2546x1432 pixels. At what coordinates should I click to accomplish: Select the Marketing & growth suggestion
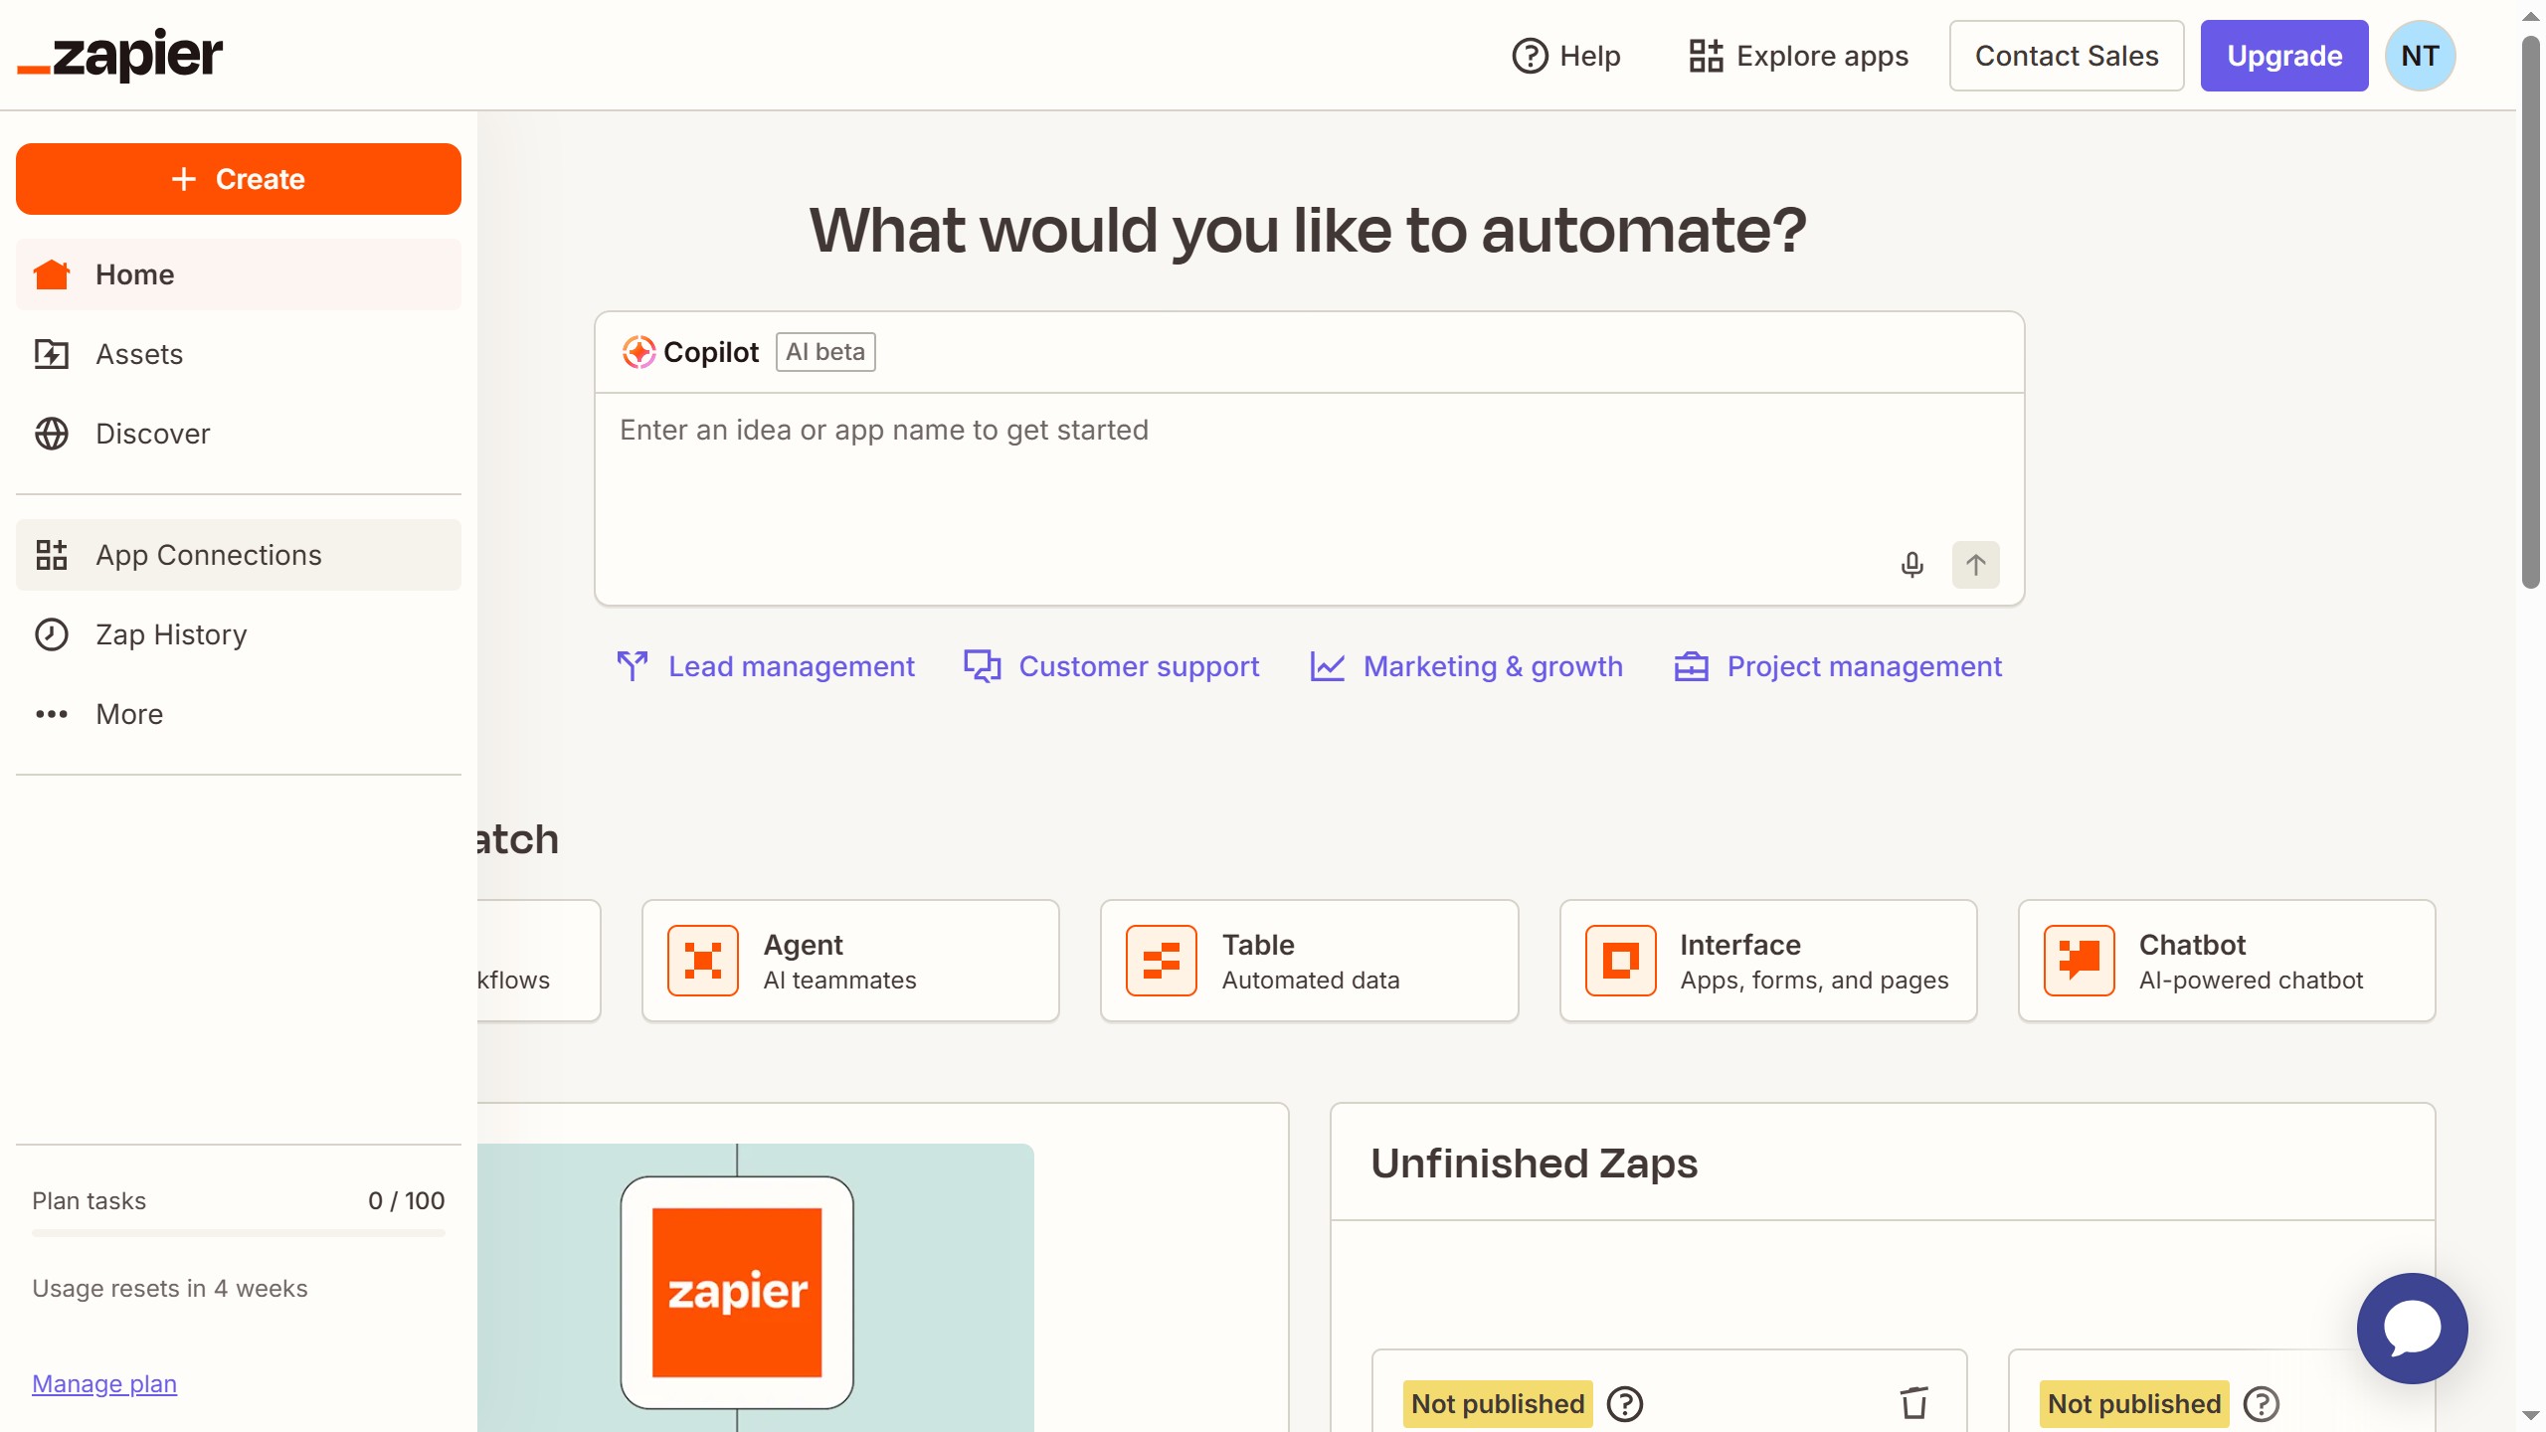(x=1466, y=666)
